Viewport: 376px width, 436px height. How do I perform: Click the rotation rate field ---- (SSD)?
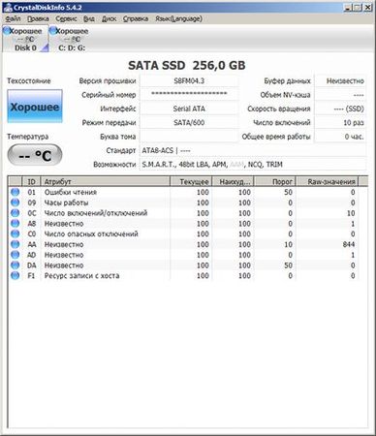click(340, 109)
